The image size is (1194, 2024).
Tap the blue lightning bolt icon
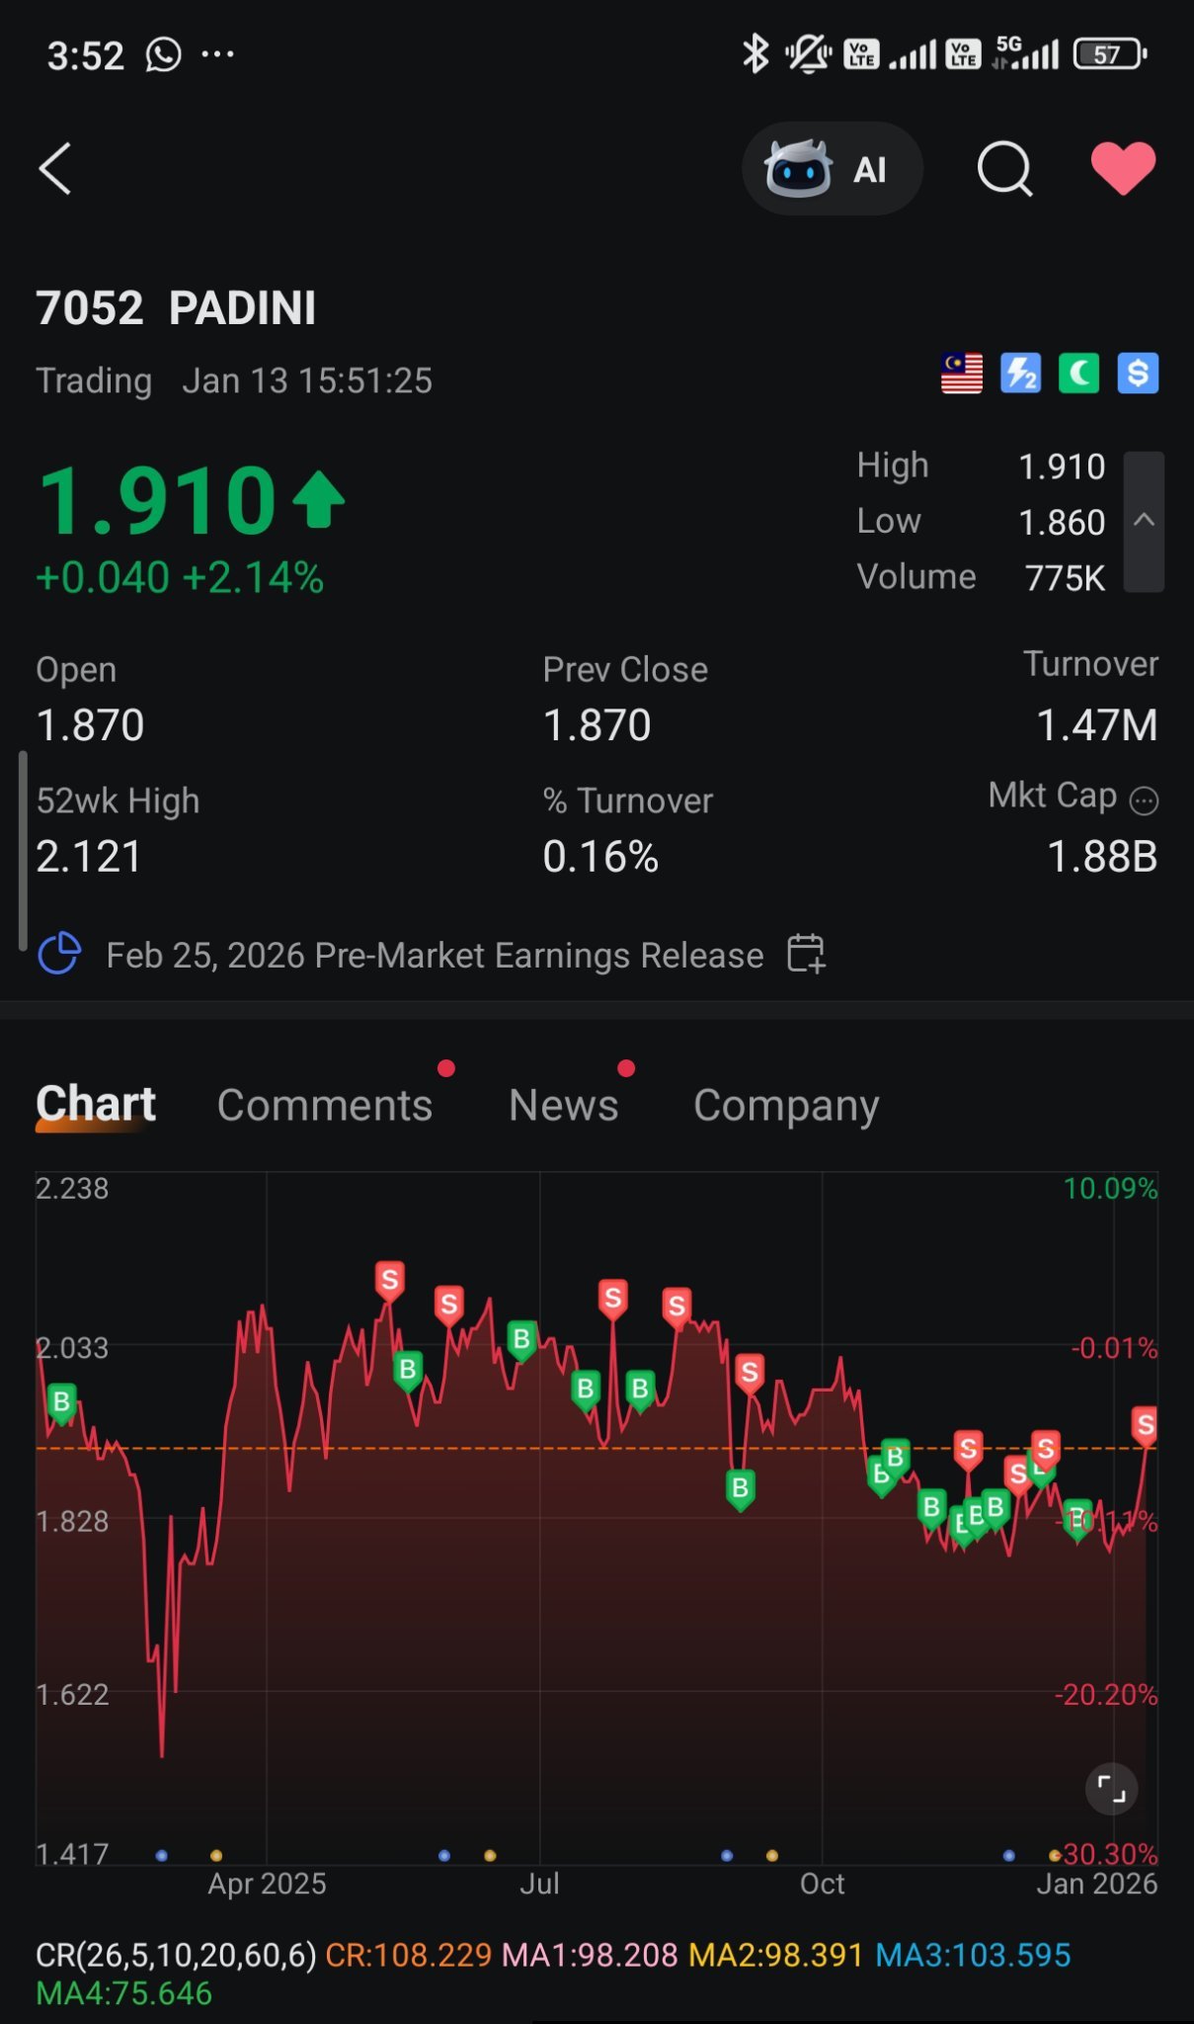(x=1020, y=374)
